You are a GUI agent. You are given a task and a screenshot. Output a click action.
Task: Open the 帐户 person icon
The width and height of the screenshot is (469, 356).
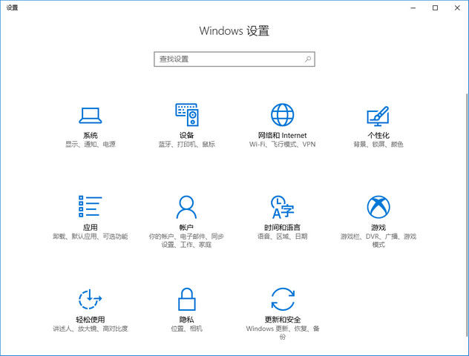[186, 207]
